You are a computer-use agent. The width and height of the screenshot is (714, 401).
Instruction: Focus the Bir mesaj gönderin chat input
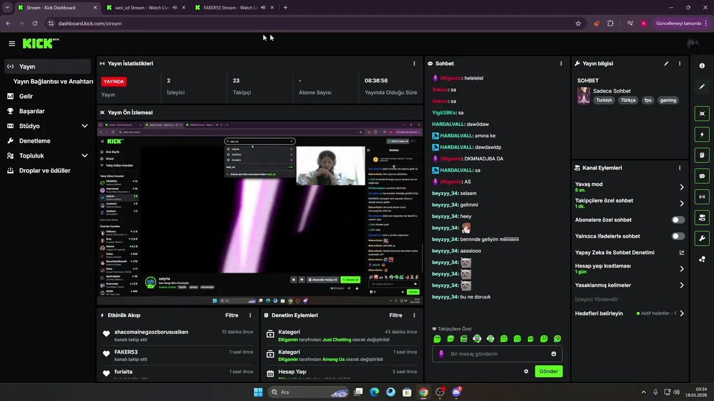click(496, 354)
